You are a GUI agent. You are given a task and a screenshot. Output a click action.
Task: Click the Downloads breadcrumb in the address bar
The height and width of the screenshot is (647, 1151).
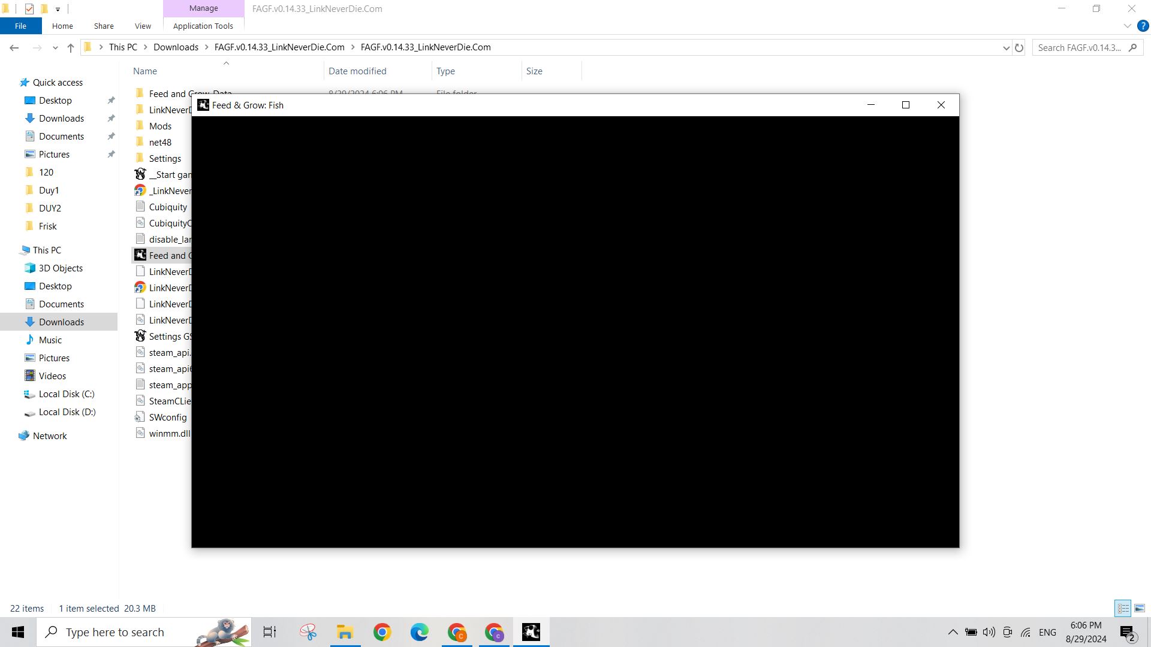coord(176,47)
